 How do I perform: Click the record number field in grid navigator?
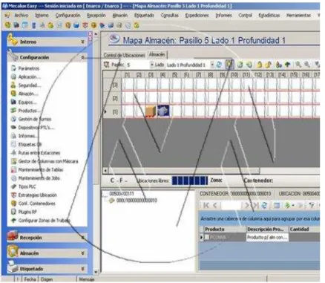click(x=231, y=205)
